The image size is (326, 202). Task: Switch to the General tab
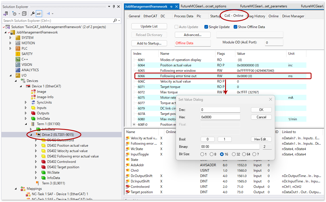(134, 16)
